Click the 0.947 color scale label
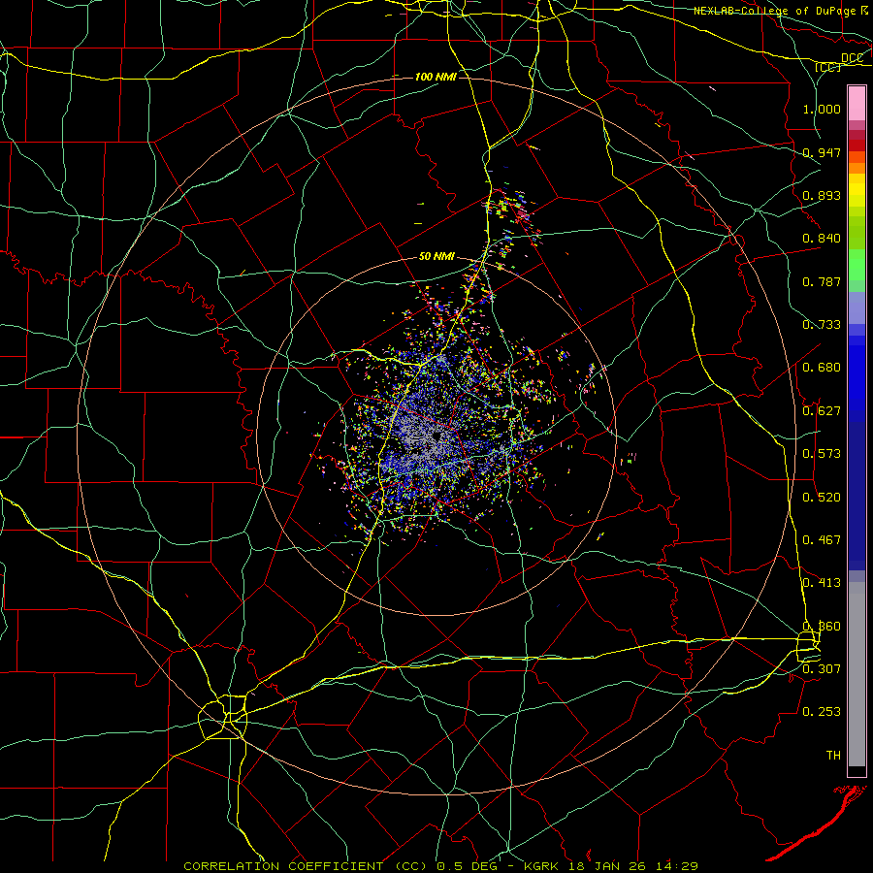The height and width of the screenshot is (873, 873). pos(822,152)
